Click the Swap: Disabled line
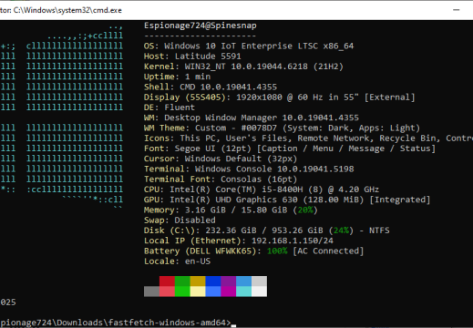Image resolution: width=473 pixels, height=328 pixels. tap(180, 220)
